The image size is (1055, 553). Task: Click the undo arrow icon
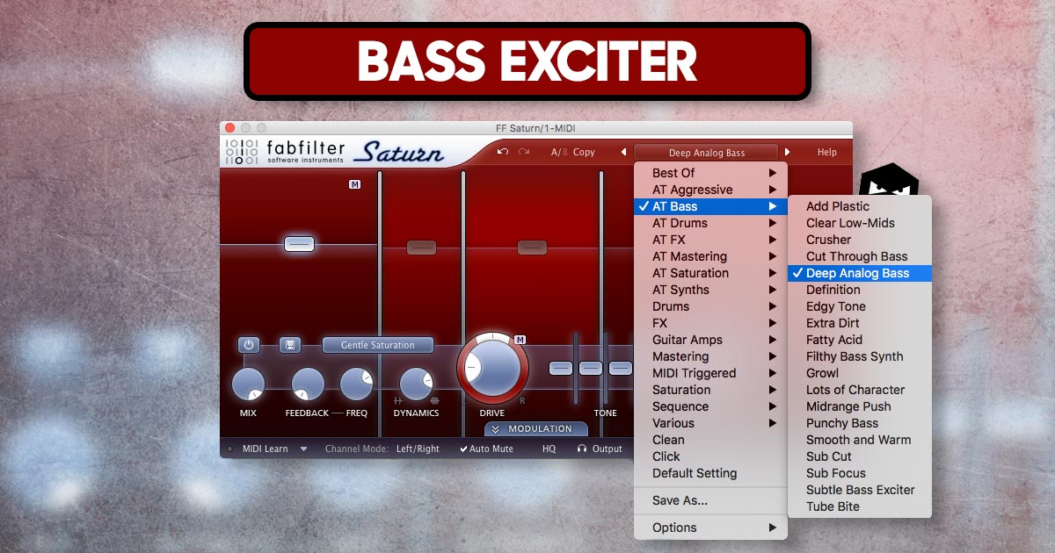pyautogui.click(x=502, y=152)
